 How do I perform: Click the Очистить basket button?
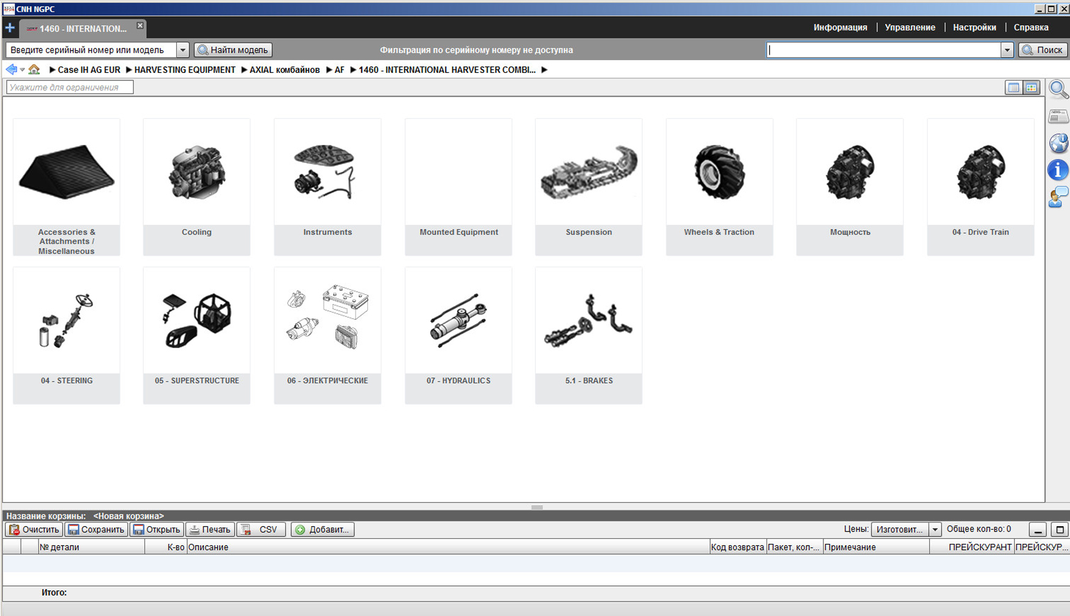(34, 530)
